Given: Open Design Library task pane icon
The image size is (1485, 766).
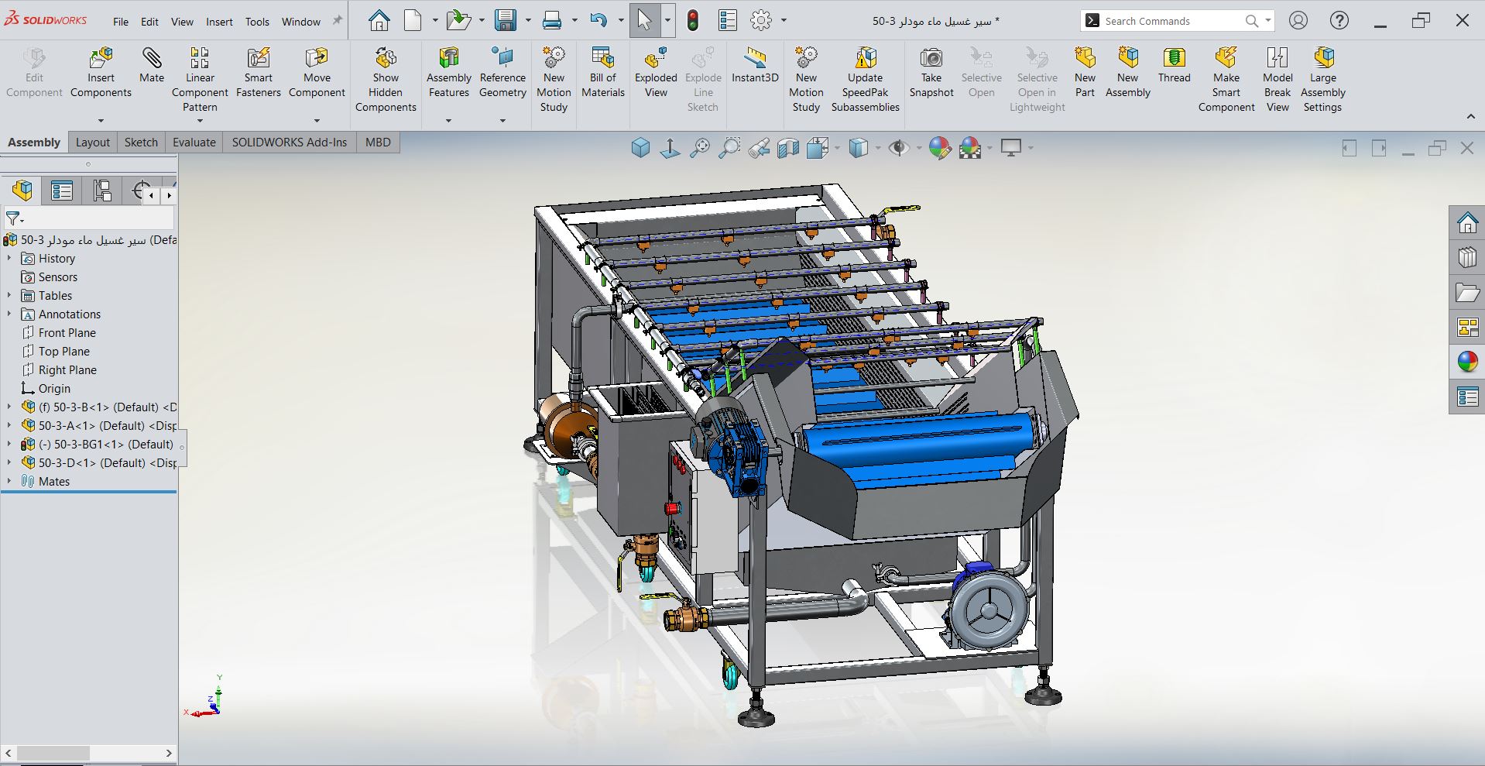Looking at the screenshot, I should [1467, 258].
